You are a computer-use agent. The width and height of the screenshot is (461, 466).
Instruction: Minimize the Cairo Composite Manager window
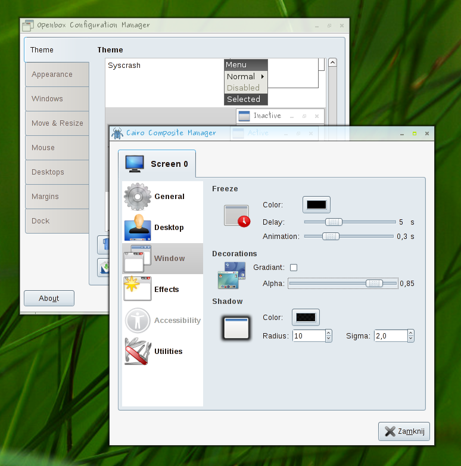(x=402, y=134)
